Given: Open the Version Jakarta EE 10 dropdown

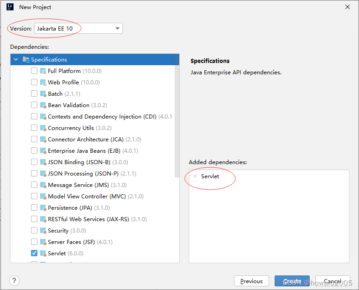Looking at the screenshot, I should 78,28.
